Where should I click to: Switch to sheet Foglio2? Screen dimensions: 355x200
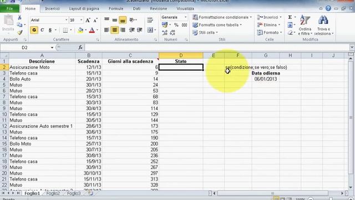pos(53,193)
